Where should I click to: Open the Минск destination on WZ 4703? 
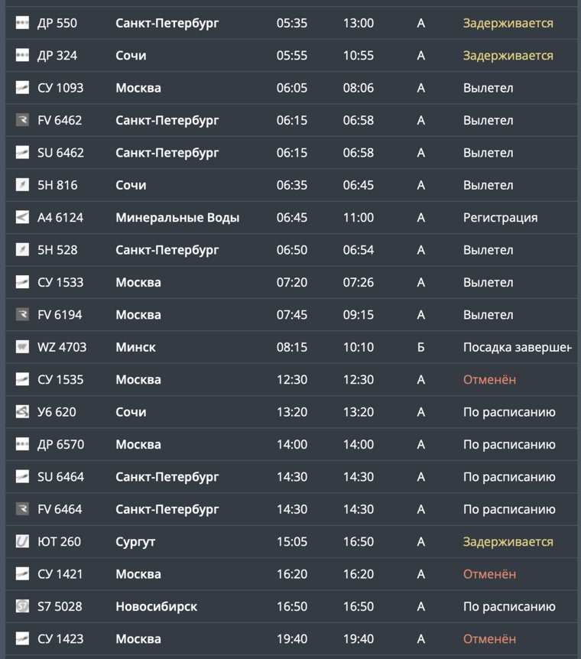(x=135, y=347)
